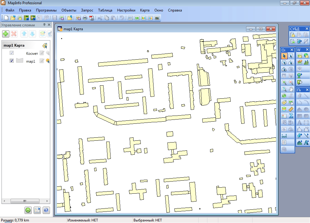The height and width of the screenshot is (223, 310).
Task: Open the Запрос menu
Action: [x=87, y=10]
